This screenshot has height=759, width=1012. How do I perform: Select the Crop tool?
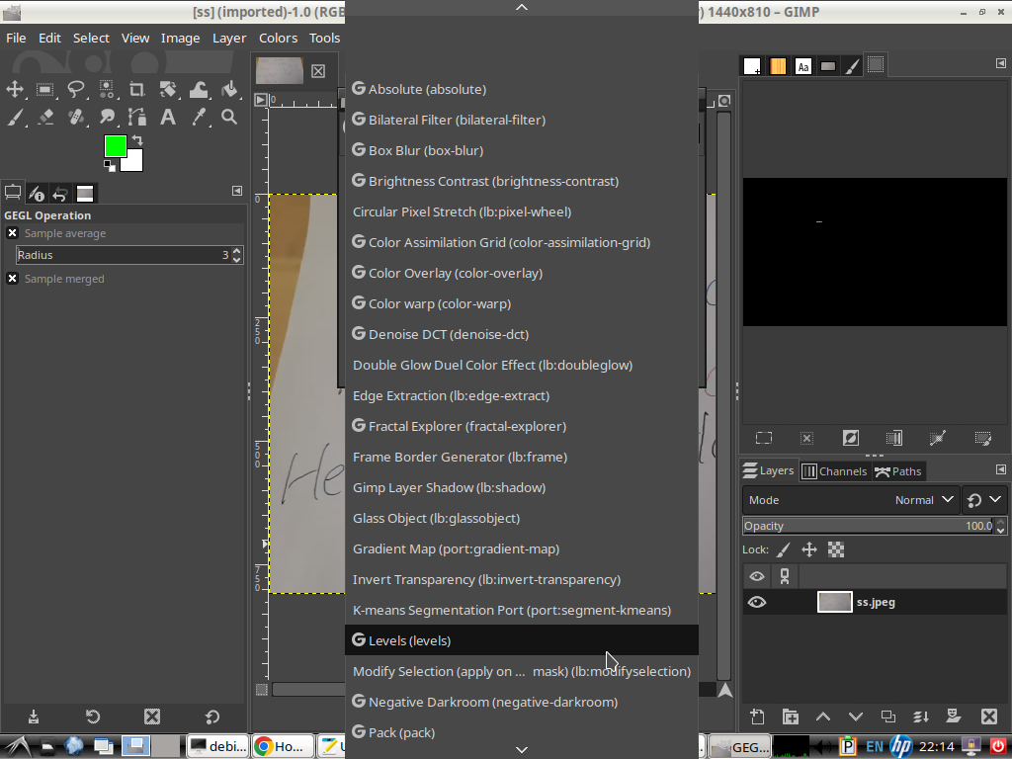[136, 89]
